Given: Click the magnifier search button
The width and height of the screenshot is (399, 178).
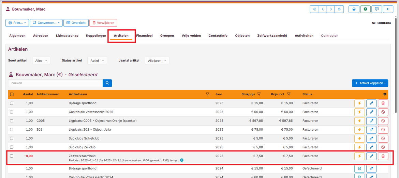Looking at the screenshot, I should click(107, 83).
